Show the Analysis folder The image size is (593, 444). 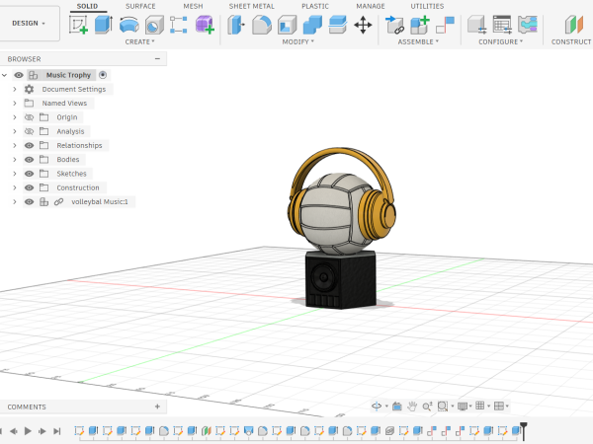(29, 131)
